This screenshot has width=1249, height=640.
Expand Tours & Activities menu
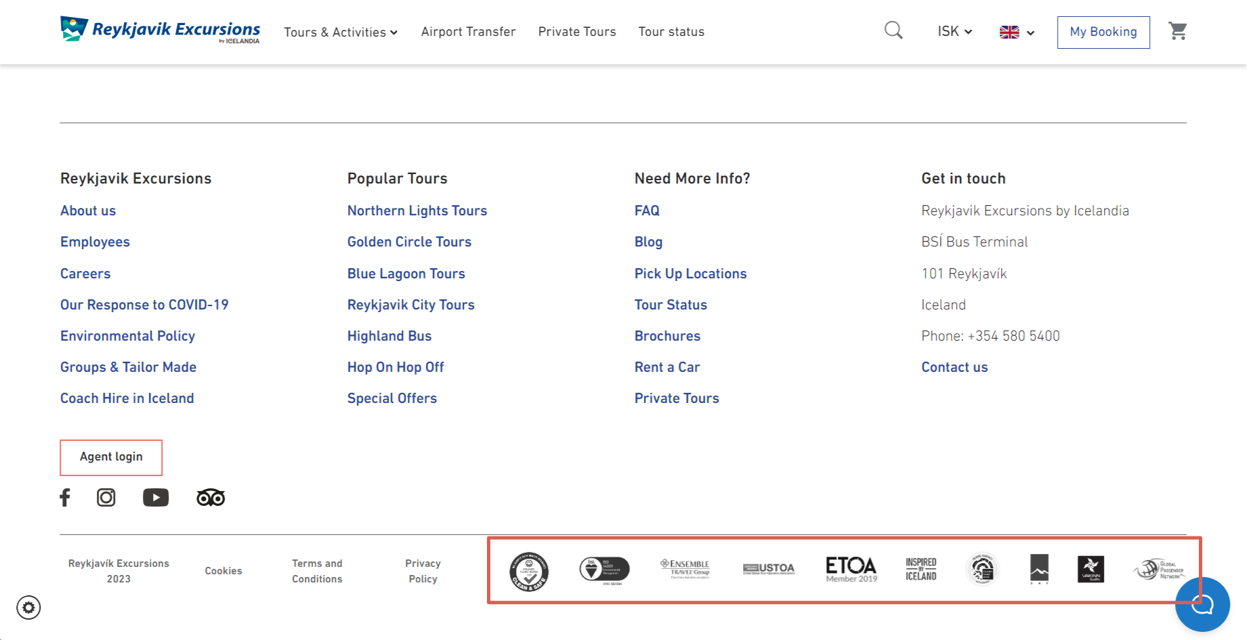(x=341, y=32)
